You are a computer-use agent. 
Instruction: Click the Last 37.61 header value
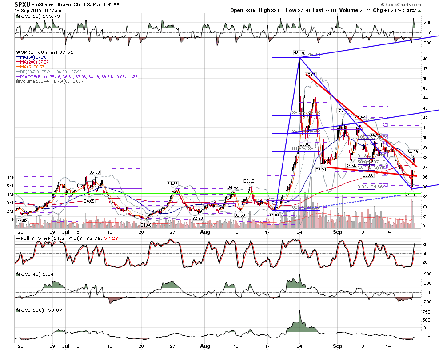point(324,10)
